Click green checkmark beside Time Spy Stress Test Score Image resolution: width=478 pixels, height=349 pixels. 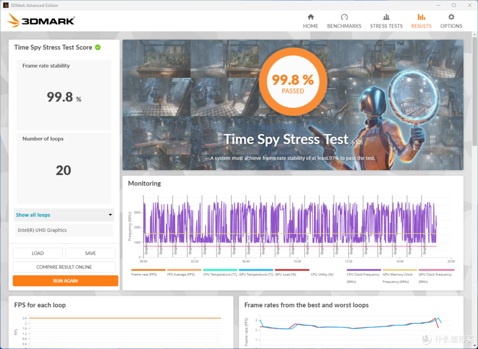[98, 47]
